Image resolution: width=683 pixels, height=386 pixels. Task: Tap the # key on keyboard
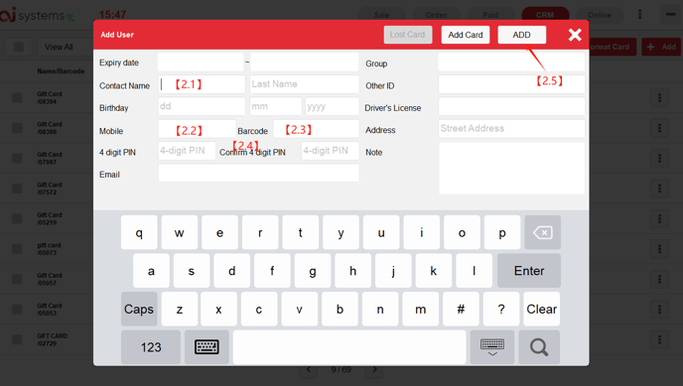461,309
